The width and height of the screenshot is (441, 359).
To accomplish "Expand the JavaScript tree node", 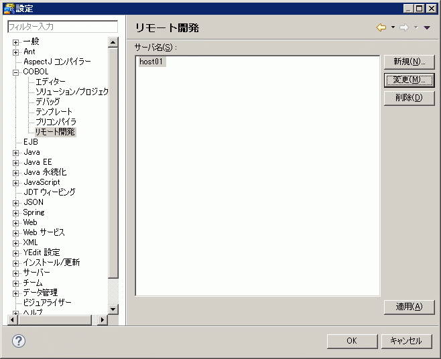I will [16, 183].
